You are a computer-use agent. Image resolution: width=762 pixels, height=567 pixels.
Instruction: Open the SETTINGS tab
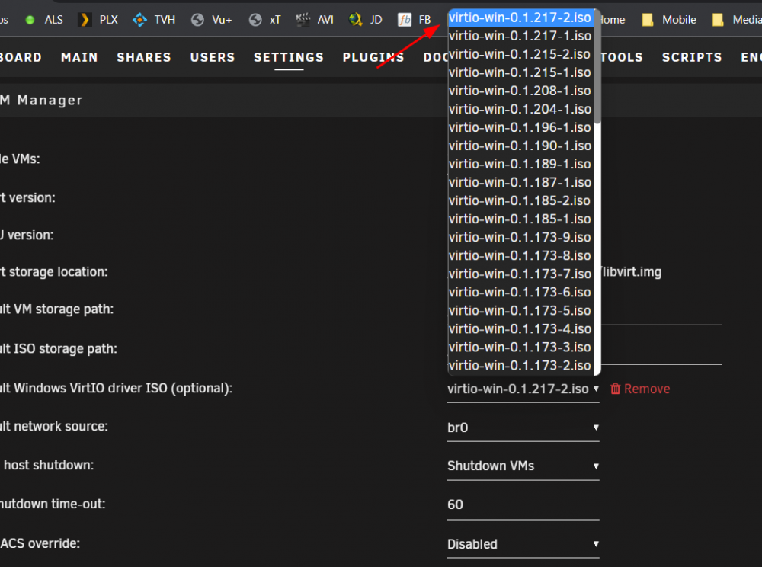(289, 57)
